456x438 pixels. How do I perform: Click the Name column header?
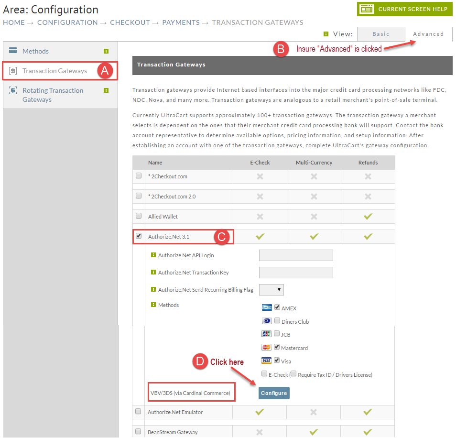[155, 163]
